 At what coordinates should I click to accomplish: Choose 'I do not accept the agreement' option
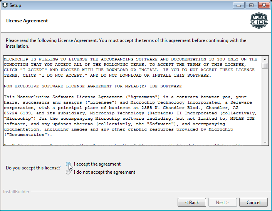[x=68, y=172]
